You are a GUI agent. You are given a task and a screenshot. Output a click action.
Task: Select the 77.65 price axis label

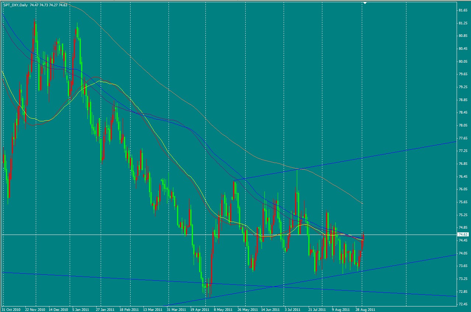click(463, 138)
